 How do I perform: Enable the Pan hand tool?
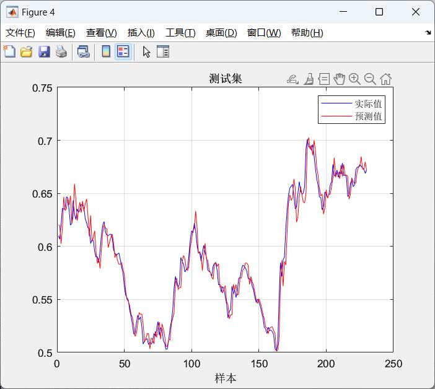point(339,79)
